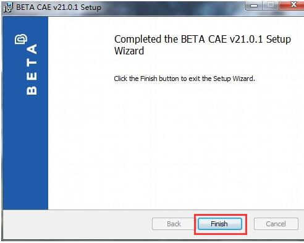Click the letter A in vertical BETA wordmark
The width and height of the screenshot is (304, 243).
click(32, 49)
